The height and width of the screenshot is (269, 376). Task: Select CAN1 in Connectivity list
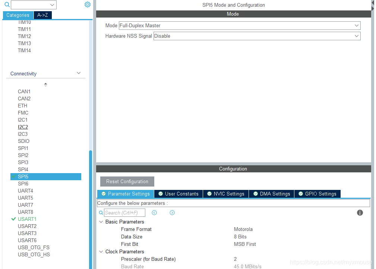(24, 91)
